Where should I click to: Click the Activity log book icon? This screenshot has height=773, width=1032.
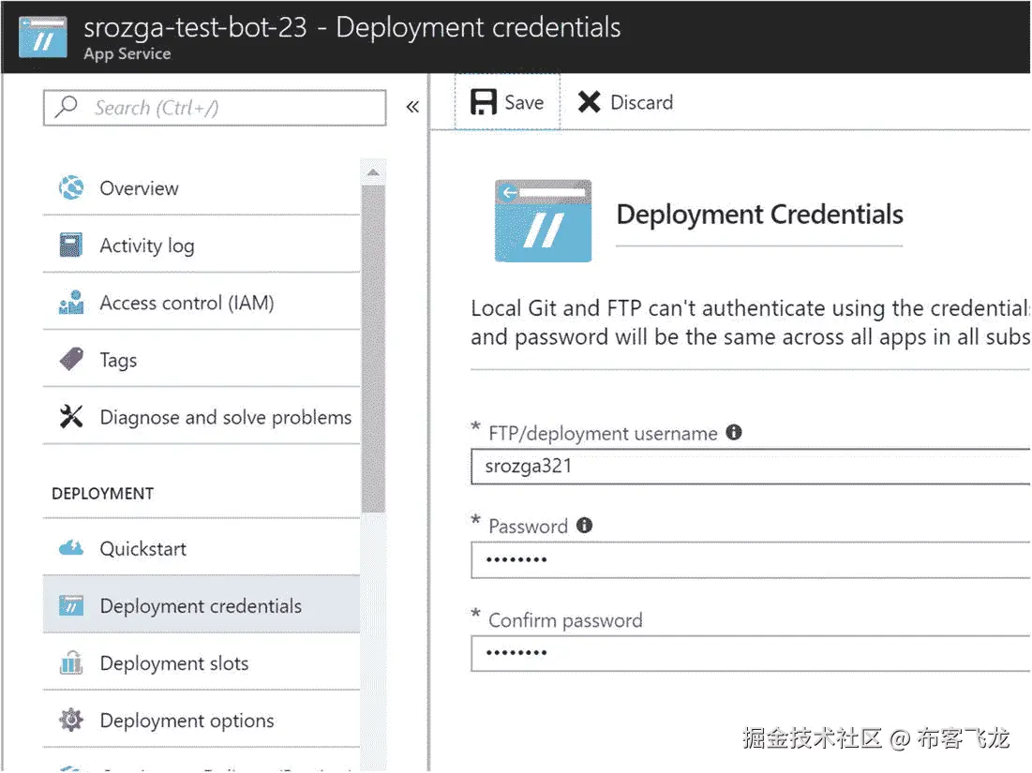(x=71, y=245)
